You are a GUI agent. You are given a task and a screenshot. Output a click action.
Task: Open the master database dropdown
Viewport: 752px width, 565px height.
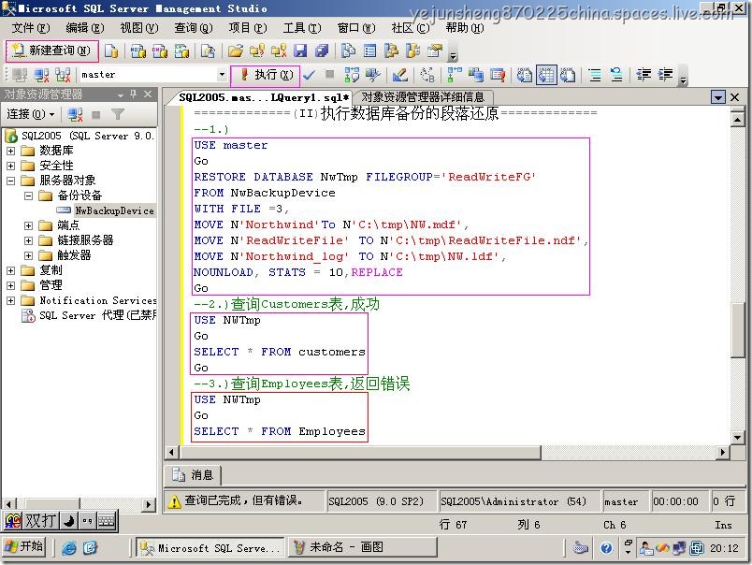click(222, 75)
